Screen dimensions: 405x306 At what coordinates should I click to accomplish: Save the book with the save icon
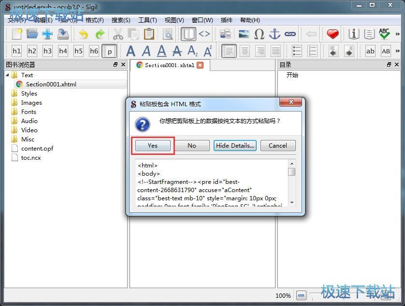[x=63, y=34]
